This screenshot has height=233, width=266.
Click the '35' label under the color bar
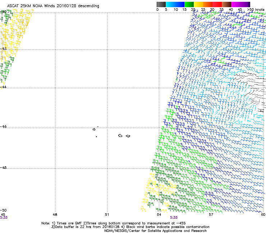[x=221, y=10]
